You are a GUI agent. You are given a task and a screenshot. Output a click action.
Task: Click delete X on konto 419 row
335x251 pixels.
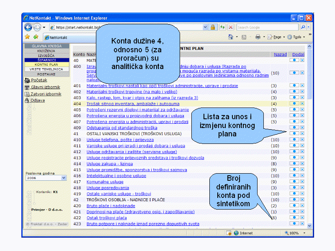302,193
